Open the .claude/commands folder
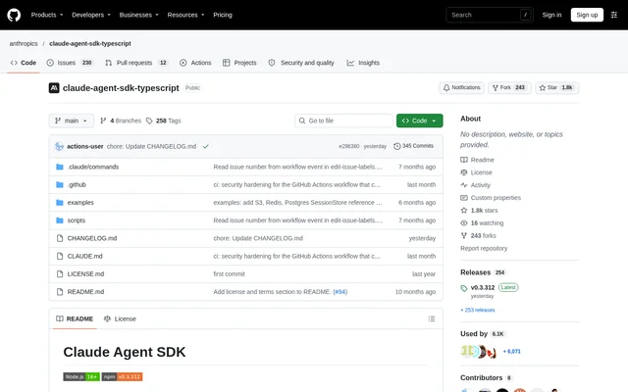628x392 pixels. coord(93,167)
